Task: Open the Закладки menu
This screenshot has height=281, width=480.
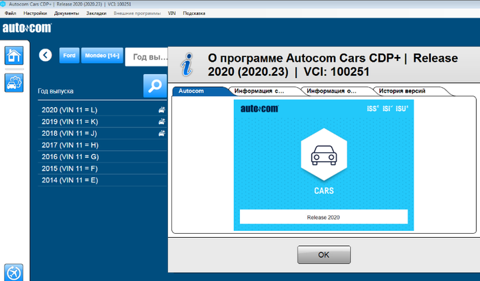Action: click(96, 14)
